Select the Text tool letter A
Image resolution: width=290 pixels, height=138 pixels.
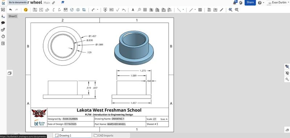tap(133, 10)
